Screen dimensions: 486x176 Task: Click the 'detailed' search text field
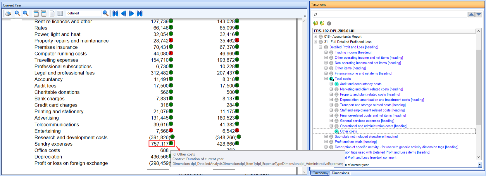click(x=83, y=13)
